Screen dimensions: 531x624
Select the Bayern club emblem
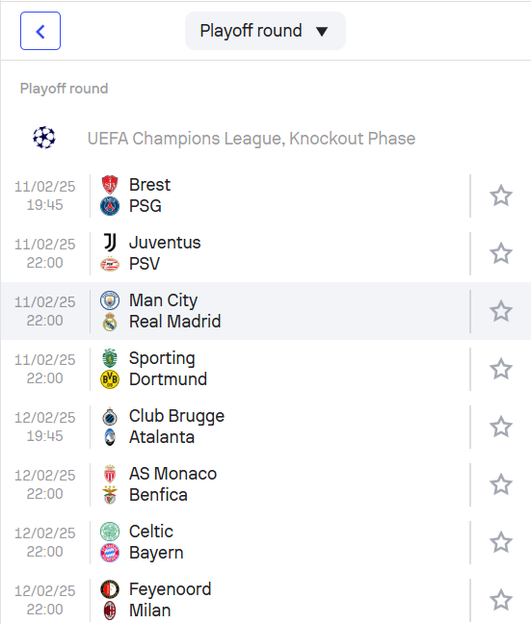[x=110, y=553]
